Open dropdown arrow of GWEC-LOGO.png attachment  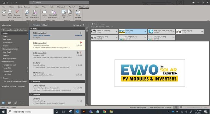tap(117, 32)
